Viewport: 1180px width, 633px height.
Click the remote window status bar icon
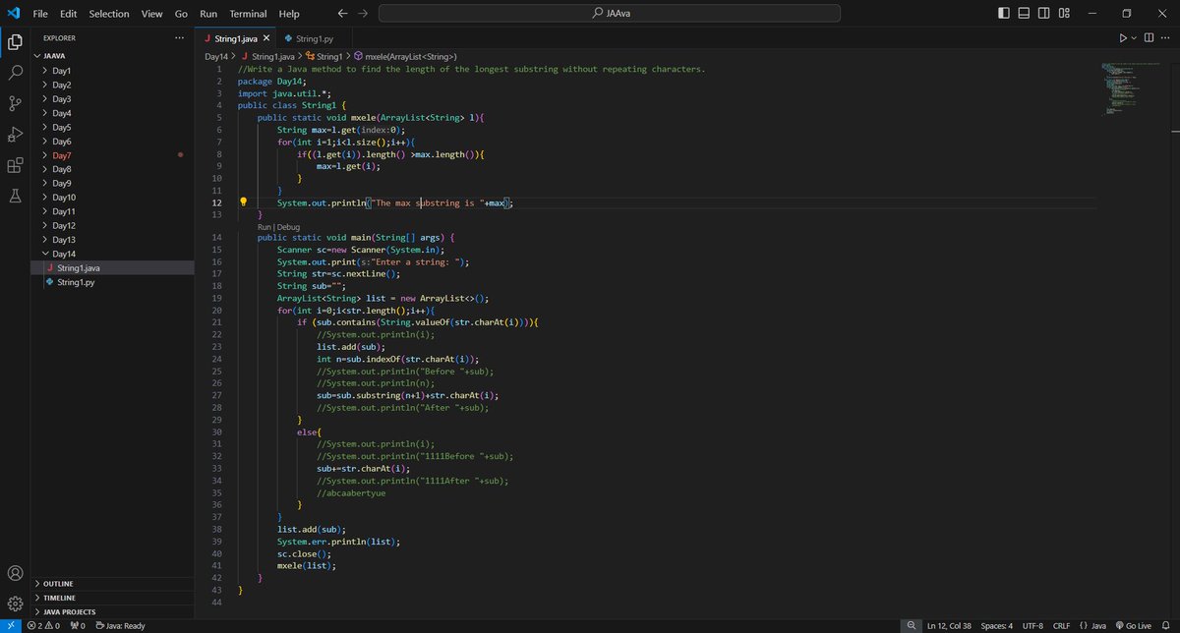pos(10,625)
